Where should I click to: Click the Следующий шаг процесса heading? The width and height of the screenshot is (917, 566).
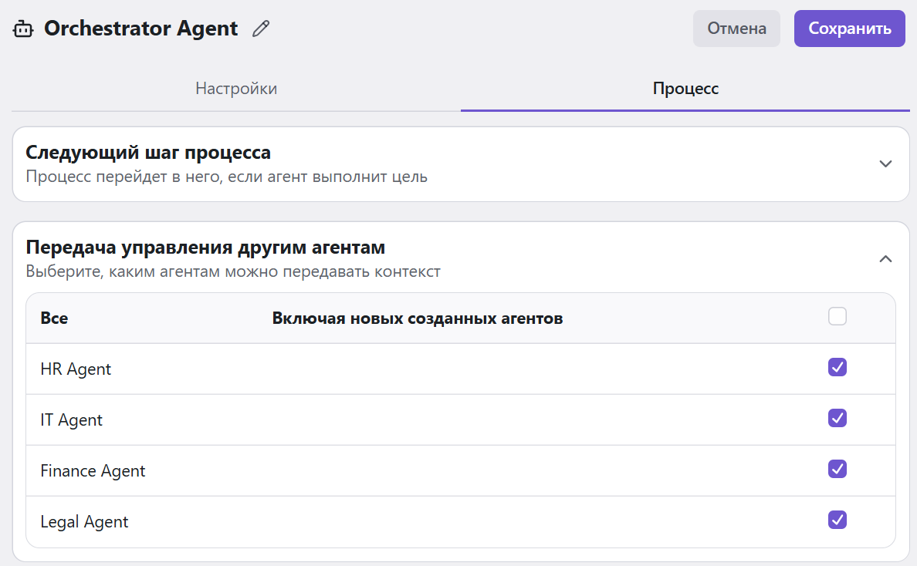(x=148, y=152)
